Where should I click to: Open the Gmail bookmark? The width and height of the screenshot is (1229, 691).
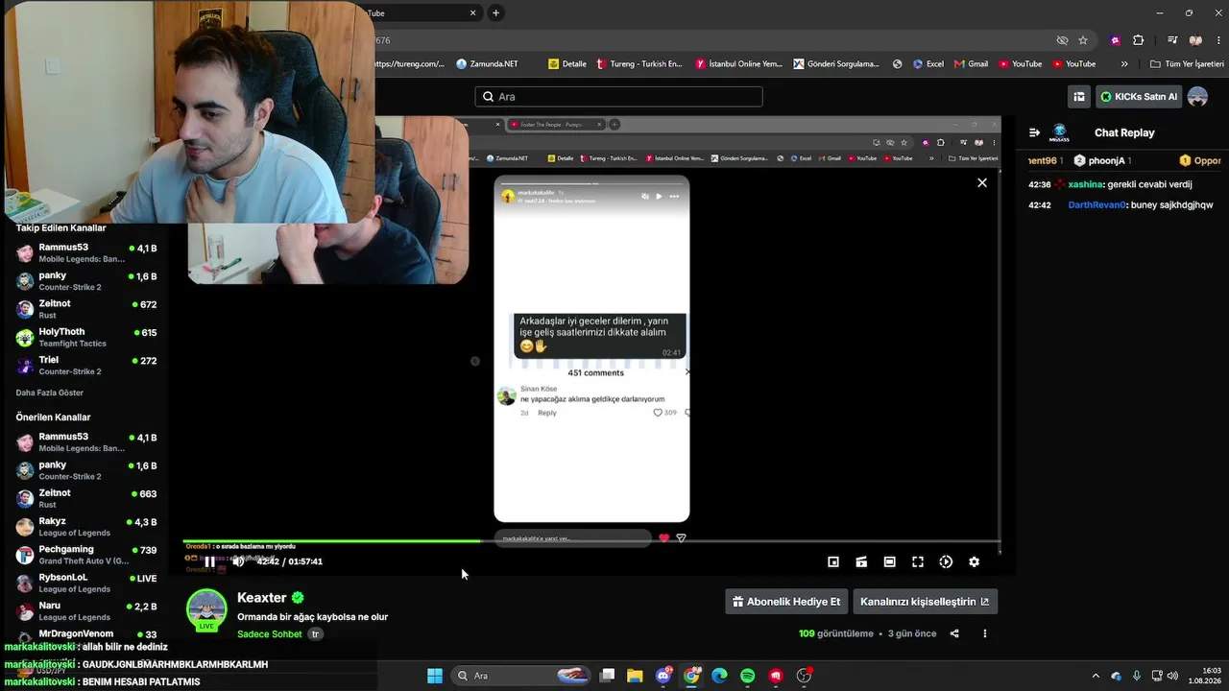[x=971, y=64]
